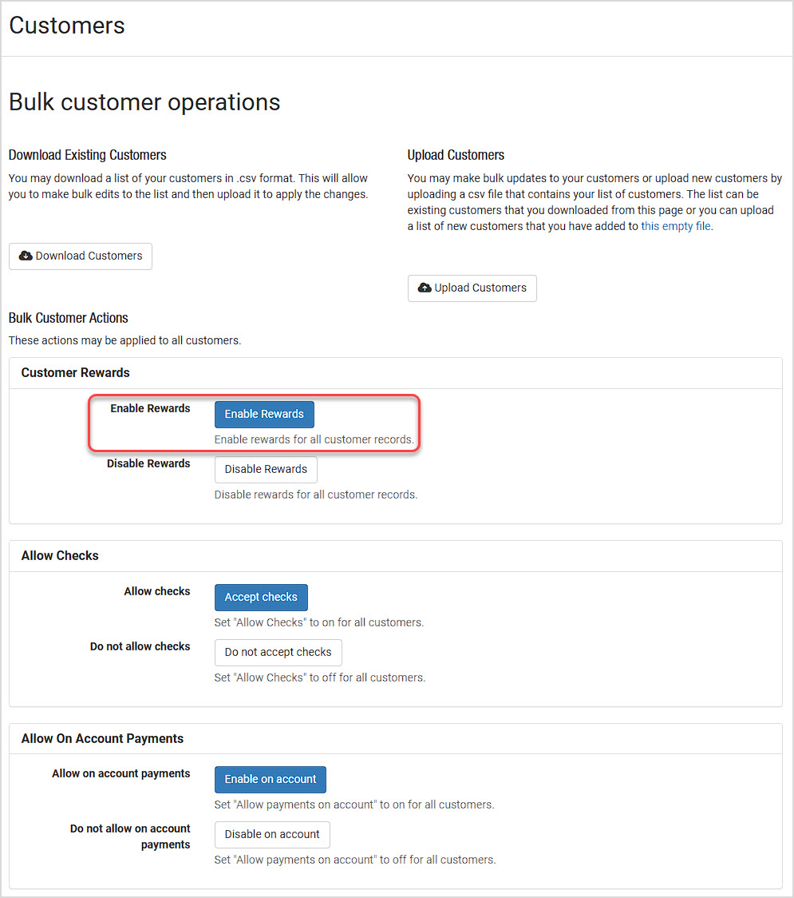Viewport: 794px width, 898px height.
Task: Click the Accept checks button
Action: [x=261, y=598]
